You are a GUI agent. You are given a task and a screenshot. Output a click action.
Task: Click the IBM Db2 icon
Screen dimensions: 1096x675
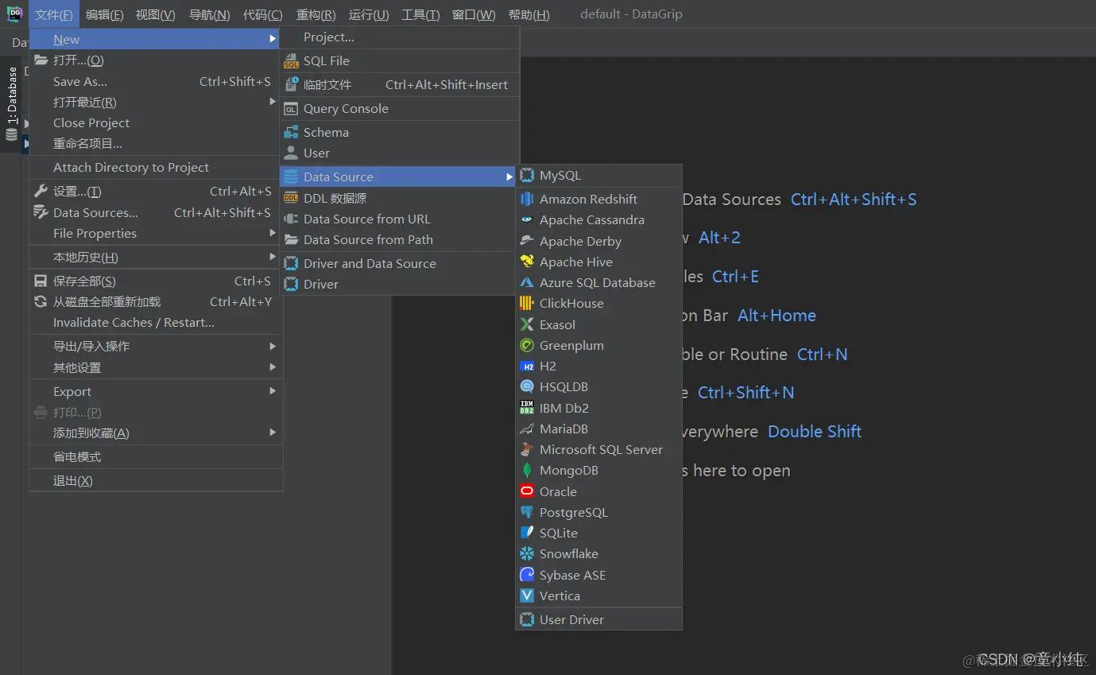coord(527,408)
